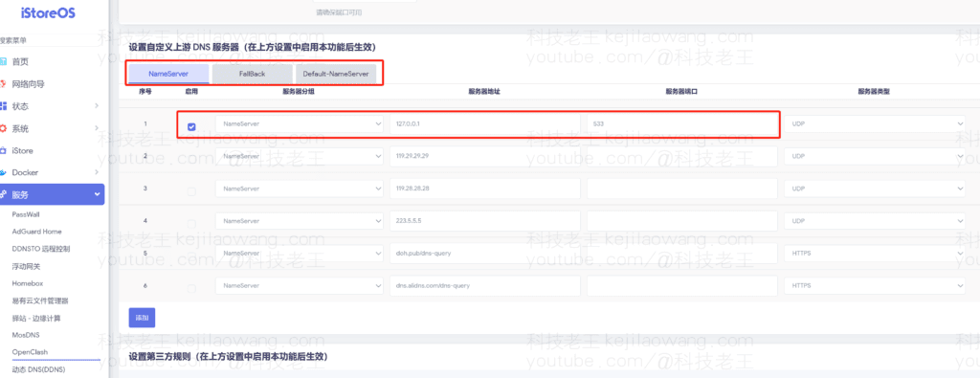Edit the 119.28.28.28 address field
This screenshot has height=378, width=980.
[x=485, y=189]
